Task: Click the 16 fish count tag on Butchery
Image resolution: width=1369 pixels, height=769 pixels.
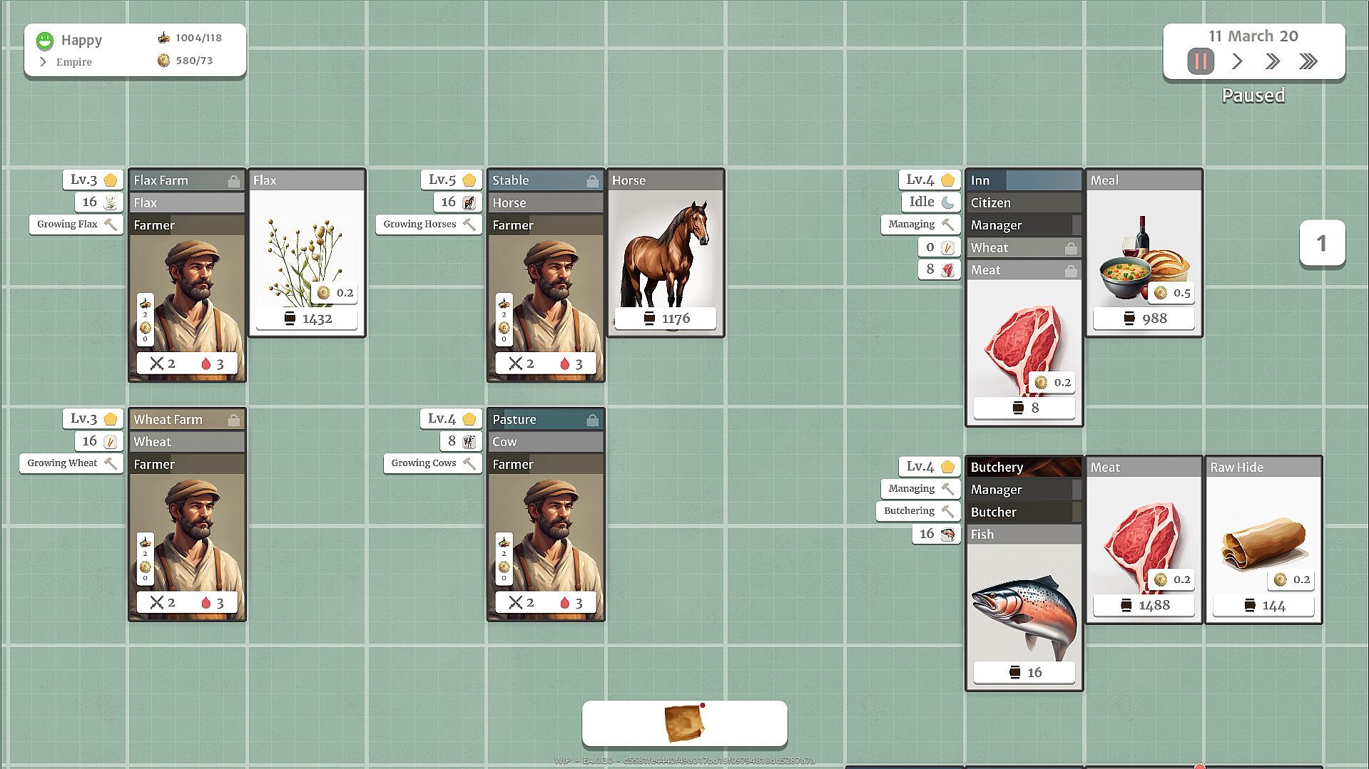Action: (936, 533)
